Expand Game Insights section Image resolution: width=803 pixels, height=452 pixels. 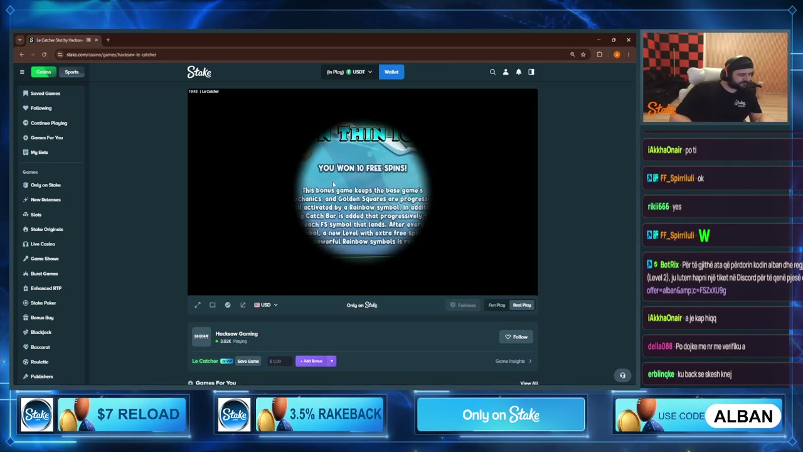click(x=513, y=362)
